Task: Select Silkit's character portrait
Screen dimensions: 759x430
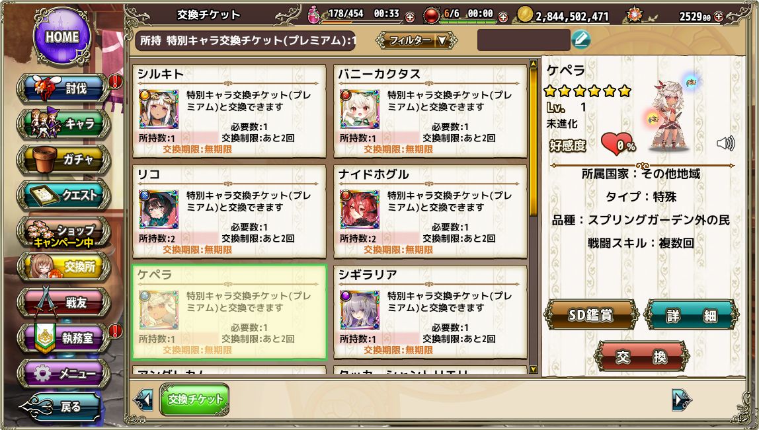Action: pyautogui.click(x=159, y=109)
